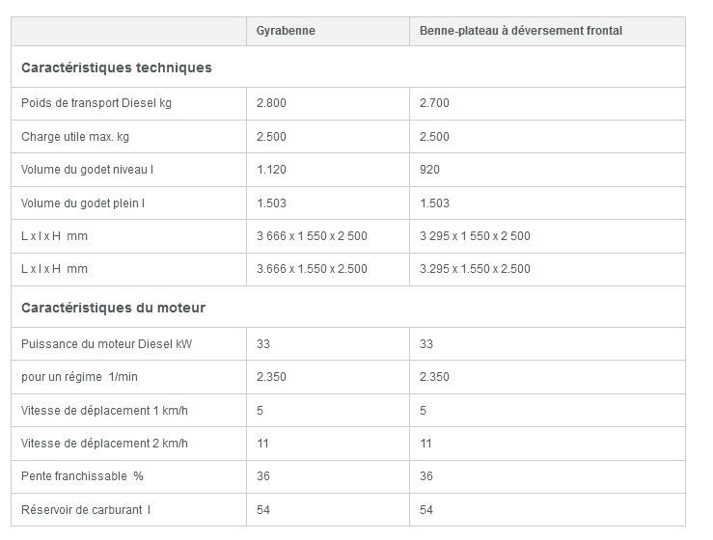The width and height of the screenshot is (713, 540).
Task: Click the pour un régime 1/min label
Action: (78, 377)
